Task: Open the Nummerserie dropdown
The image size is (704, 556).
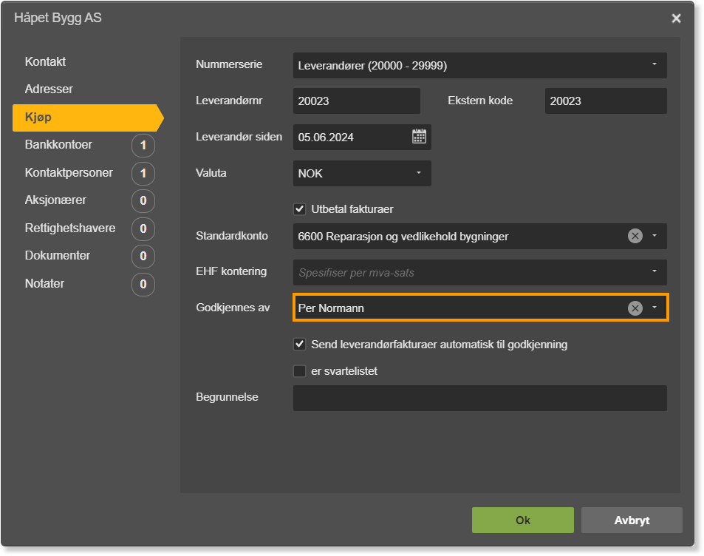Action: click(479, 66)
